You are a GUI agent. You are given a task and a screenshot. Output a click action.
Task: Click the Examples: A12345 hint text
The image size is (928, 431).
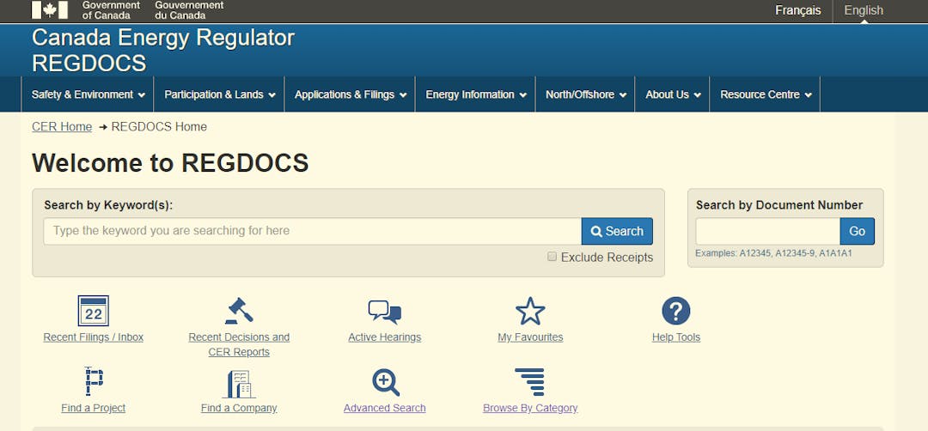(x=773, y=253)
